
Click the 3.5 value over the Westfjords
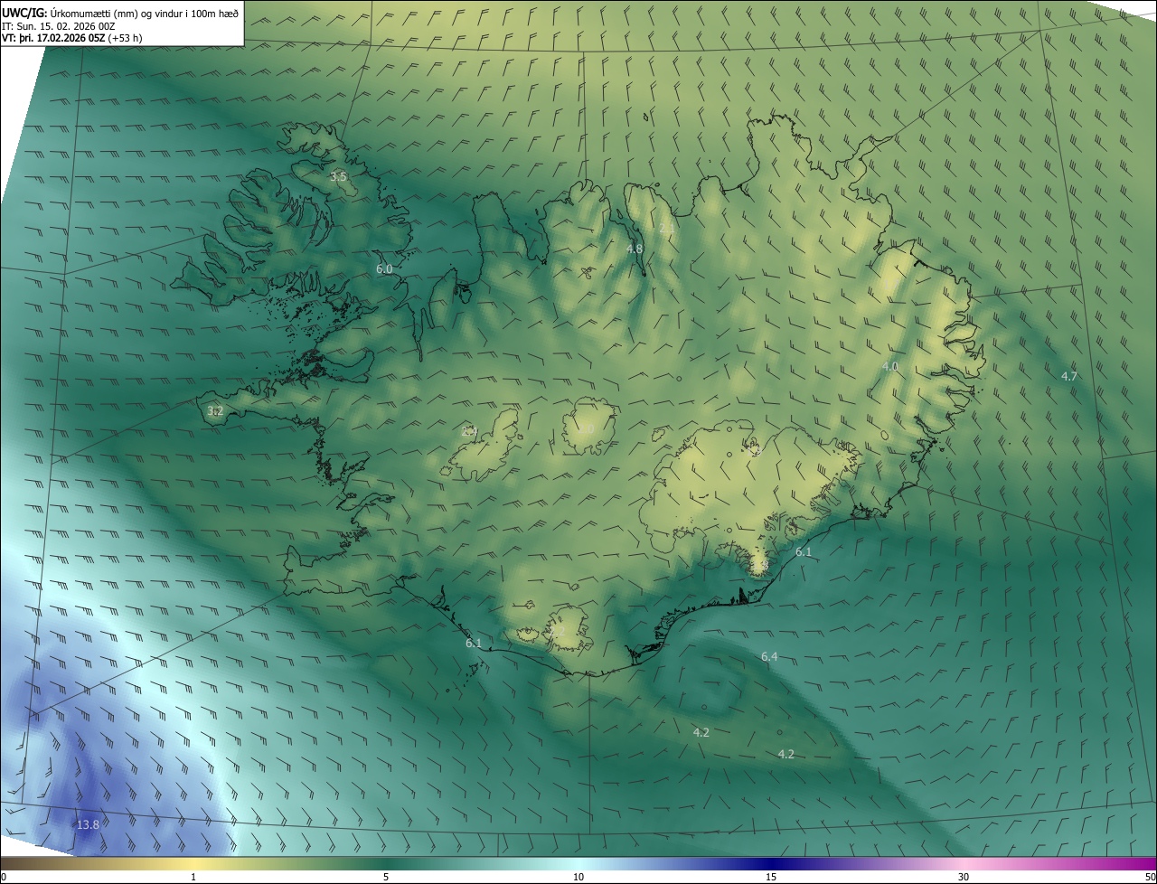(338, 176)
